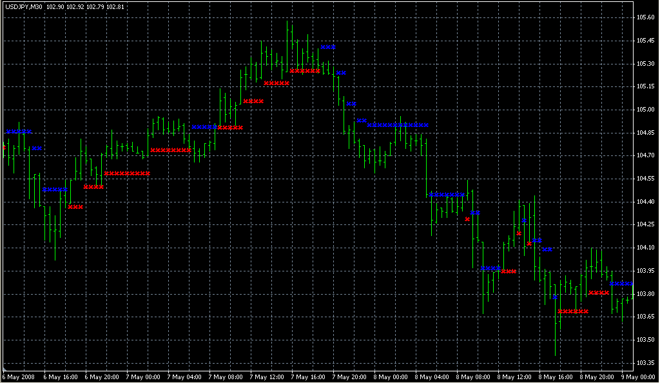Click the topmost blue marker row near 105.40

pyautogui.click(x=328, y=47)
